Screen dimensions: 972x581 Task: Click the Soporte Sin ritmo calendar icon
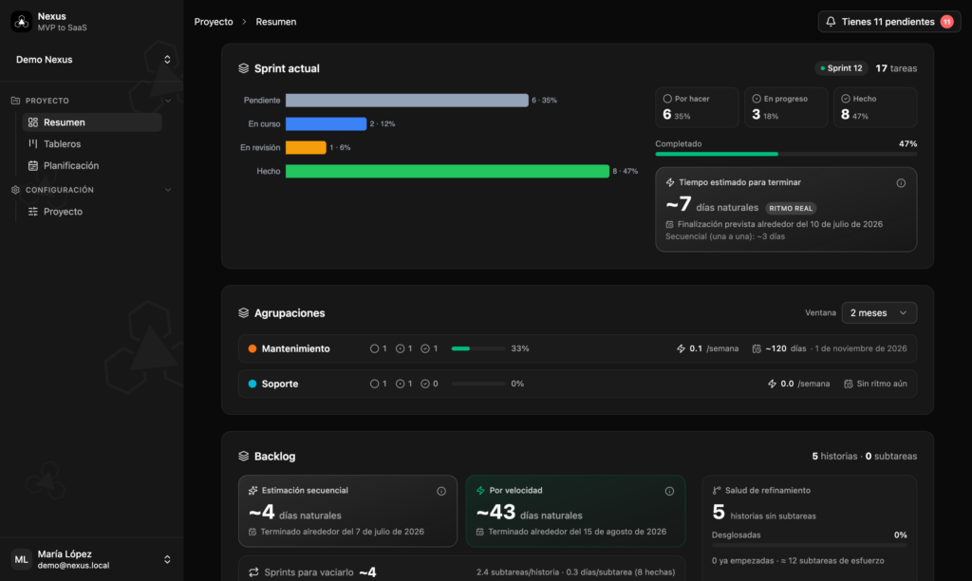pos(848,384)
